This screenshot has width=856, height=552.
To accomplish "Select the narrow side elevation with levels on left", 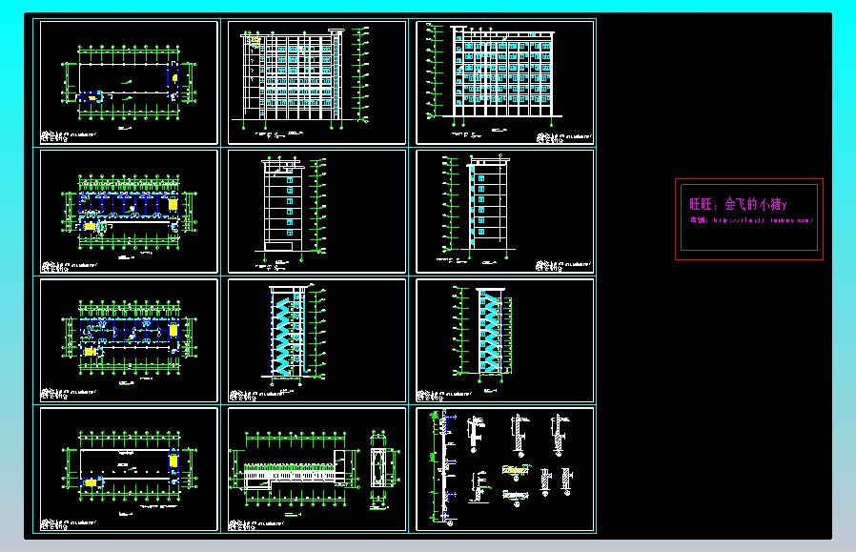I will click(x=505, y=212).
